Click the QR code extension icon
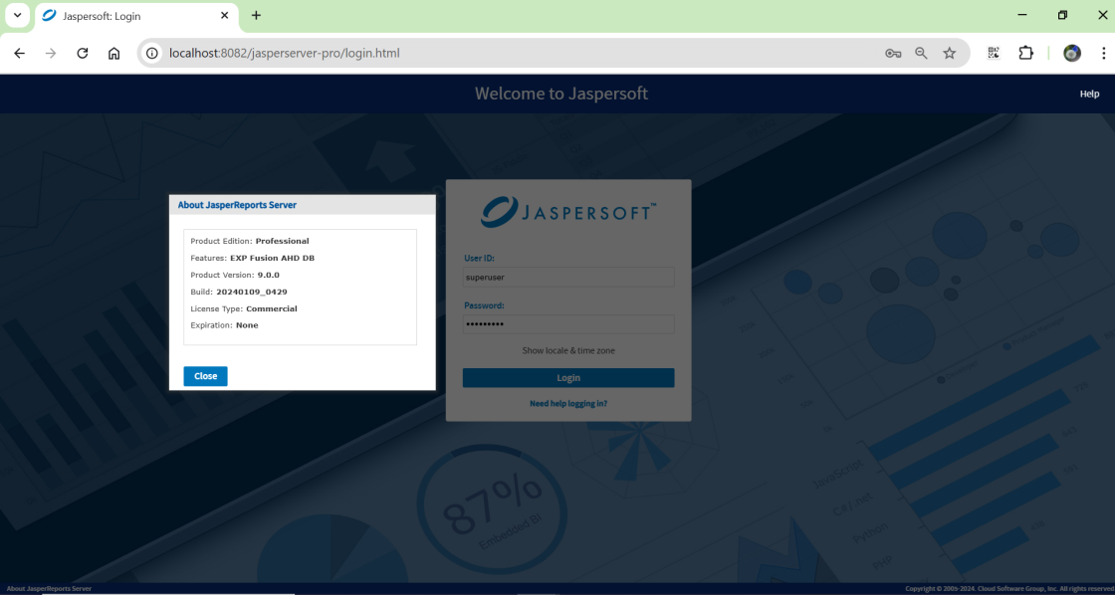The width and height of the screenshot is (1115, 595). coord(994,54)
